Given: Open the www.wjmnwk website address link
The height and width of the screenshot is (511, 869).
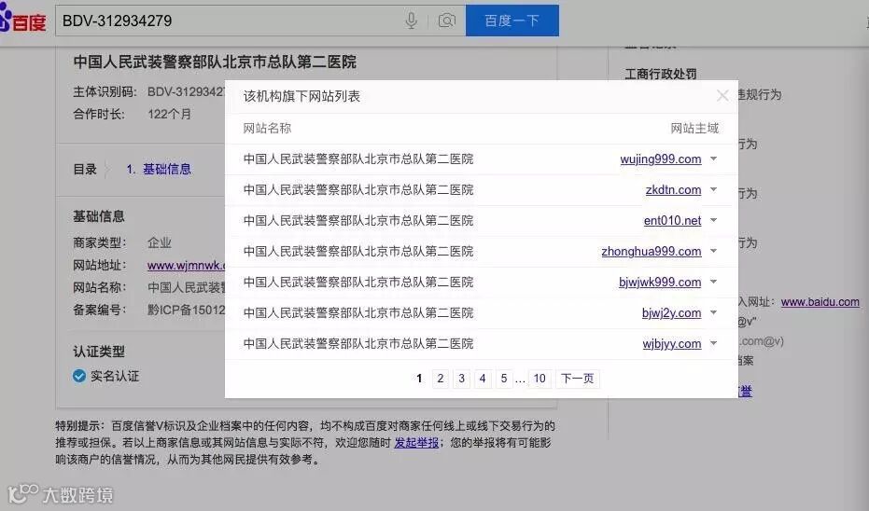Looking at the screenshot, I should tap(186, 265).
